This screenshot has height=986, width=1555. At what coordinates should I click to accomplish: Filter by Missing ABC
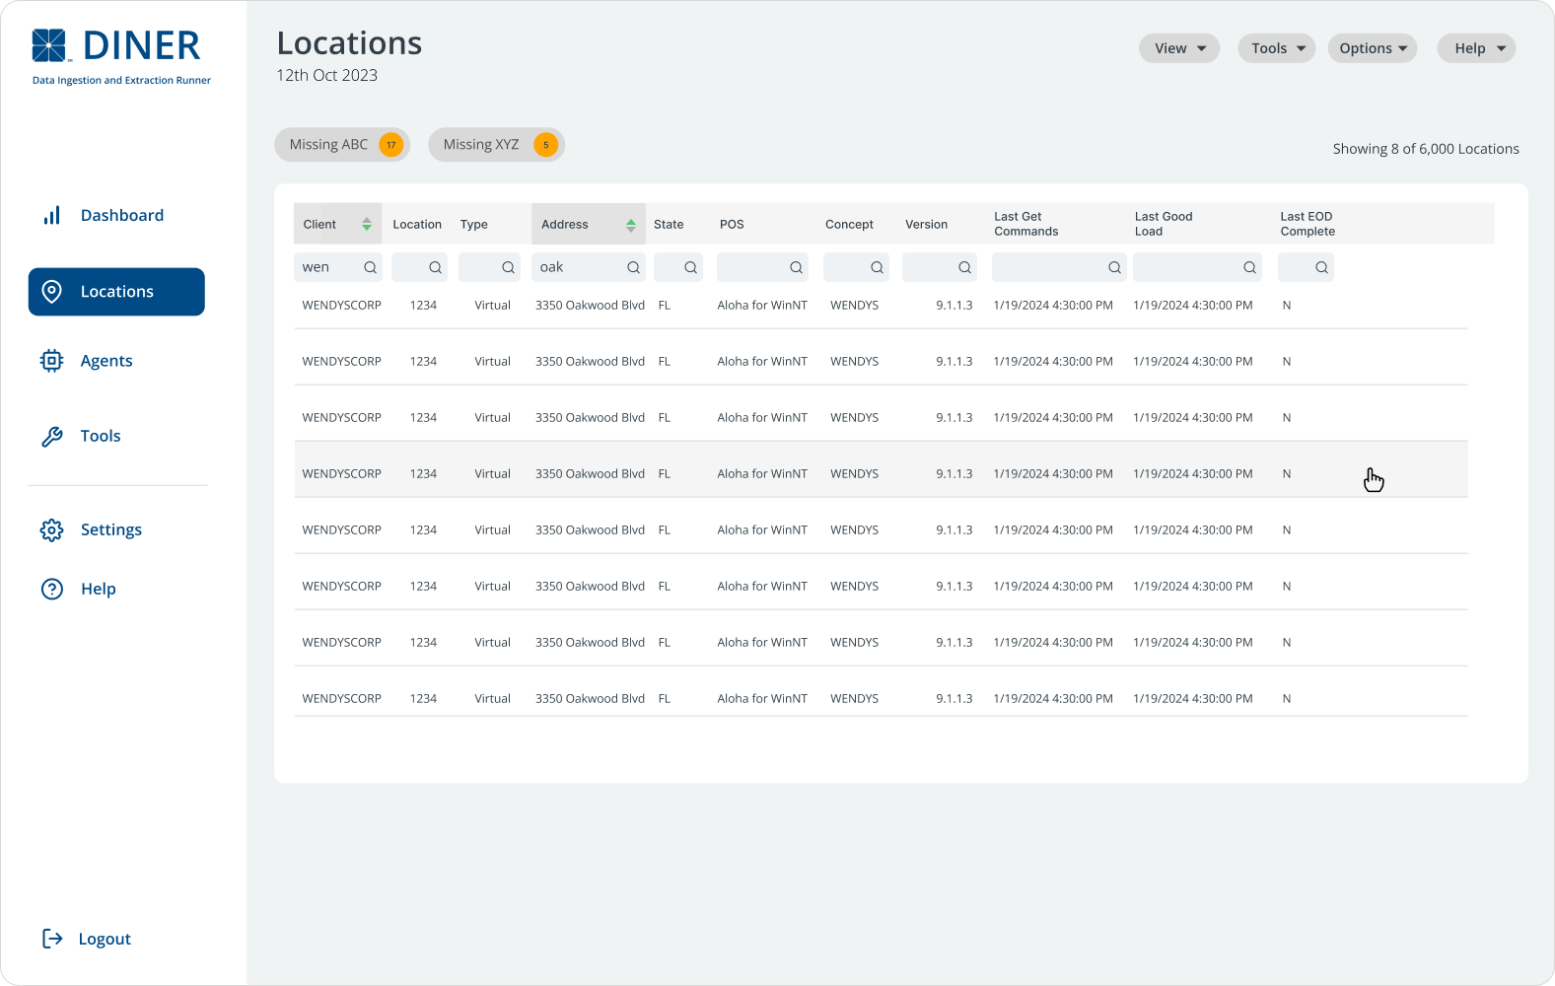[342, 145]
